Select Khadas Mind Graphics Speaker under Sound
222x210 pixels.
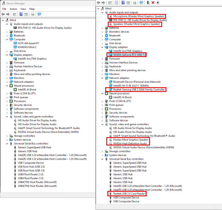point(131,140)
